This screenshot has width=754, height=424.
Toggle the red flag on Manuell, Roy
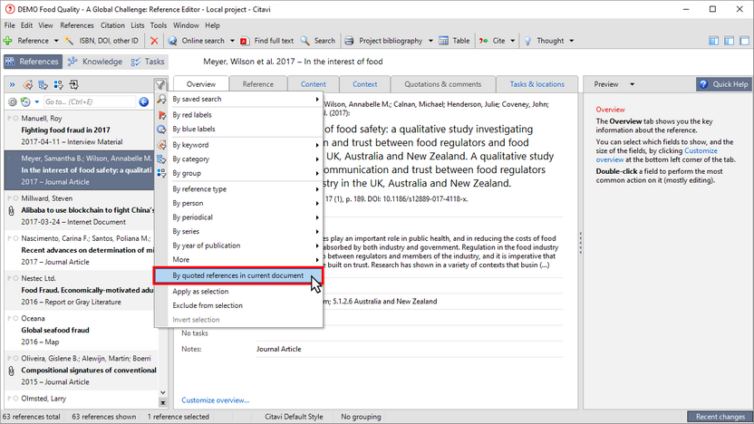(x=9, y=118)
